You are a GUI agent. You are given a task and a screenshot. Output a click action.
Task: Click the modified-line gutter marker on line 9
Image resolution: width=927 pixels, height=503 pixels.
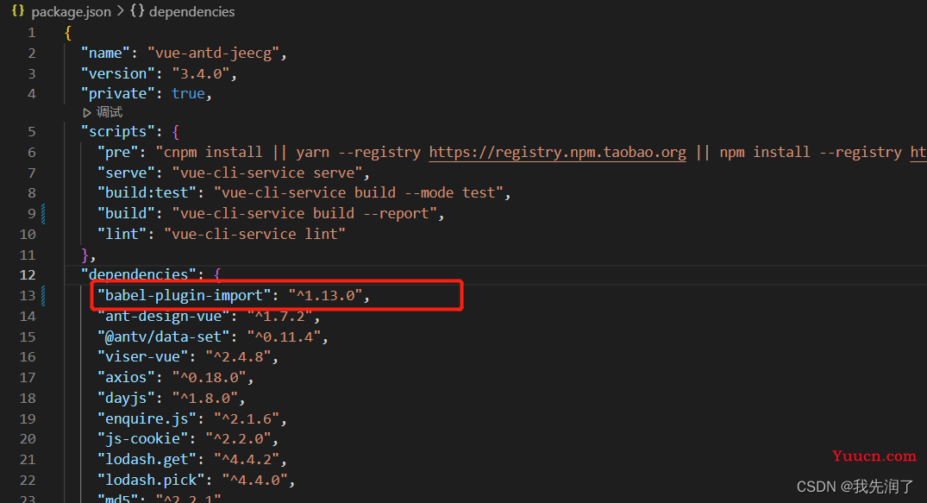click(44, 214)
